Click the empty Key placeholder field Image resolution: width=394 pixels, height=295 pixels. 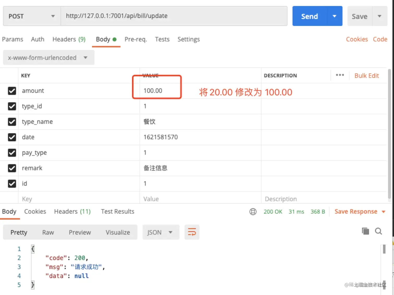click(x=79, y=199)
